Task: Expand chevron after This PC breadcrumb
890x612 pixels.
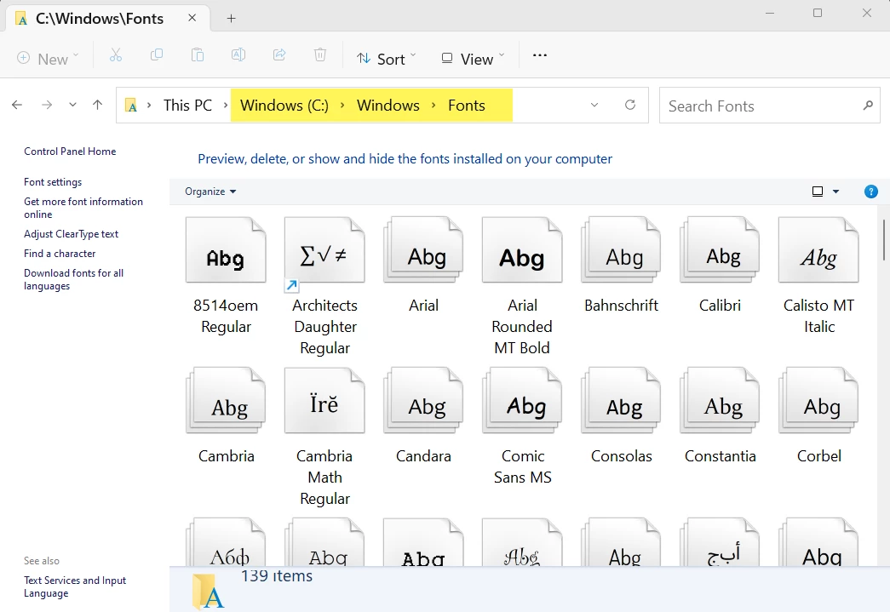Action: point(226,106)
